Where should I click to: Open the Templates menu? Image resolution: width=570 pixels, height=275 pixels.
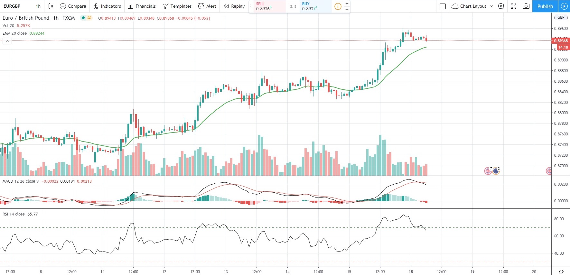(x=177, y=6)
